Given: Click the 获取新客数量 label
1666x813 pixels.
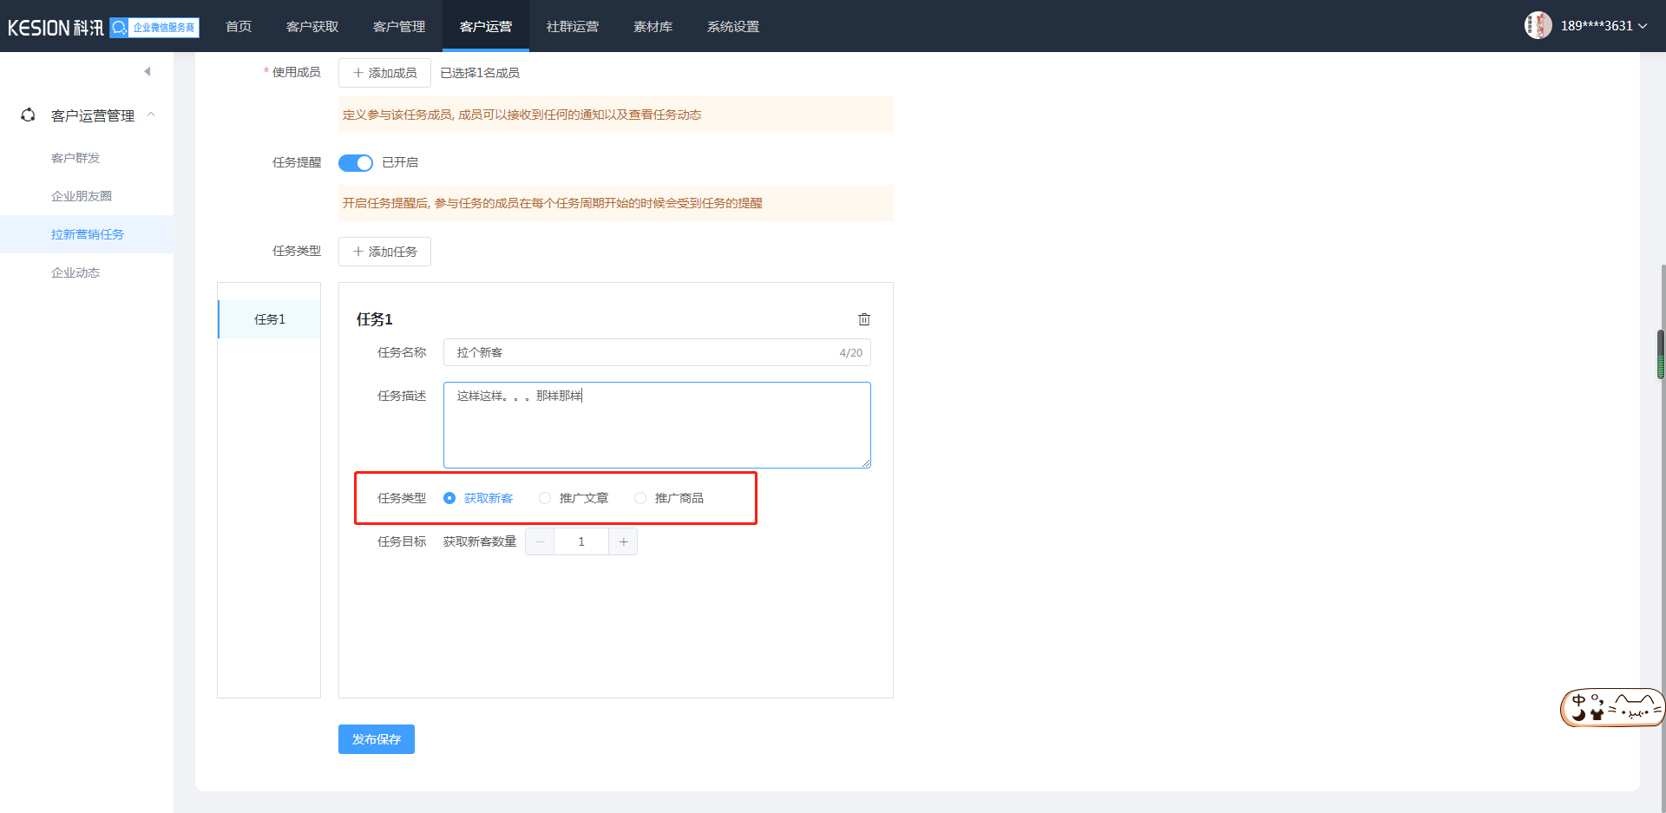Looking at the screenshot, I should 480,541.
